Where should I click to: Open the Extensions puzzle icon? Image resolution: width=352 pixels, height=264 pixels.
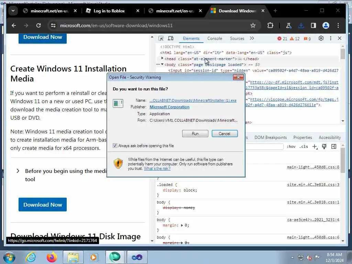coord(270,25)
